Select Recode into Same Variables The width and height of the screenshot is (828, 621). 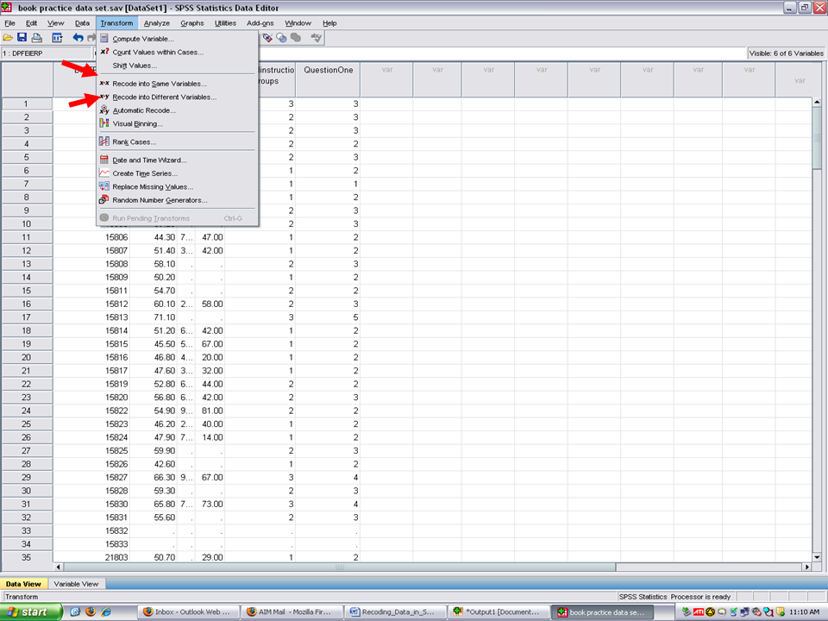(160, 84)
